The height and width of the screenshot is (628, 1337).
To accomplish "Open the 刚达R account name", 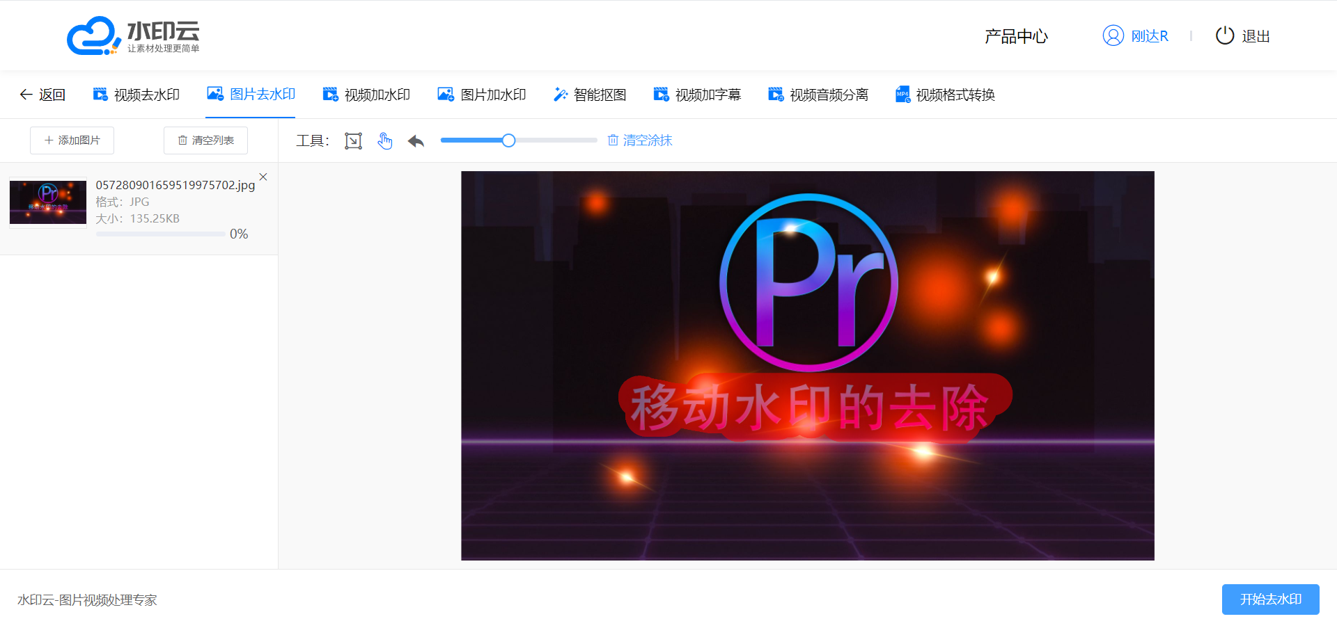I will (x=1150, y=36).
